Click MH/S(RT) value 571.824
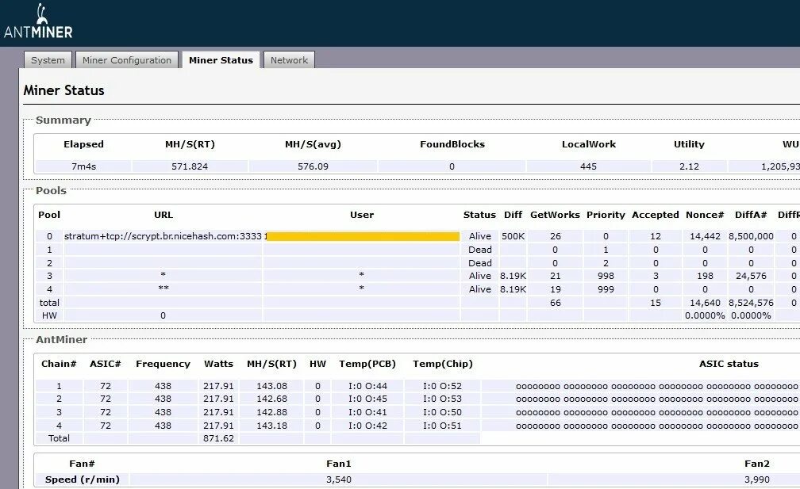800x489 pixels. tap(190, 166)
